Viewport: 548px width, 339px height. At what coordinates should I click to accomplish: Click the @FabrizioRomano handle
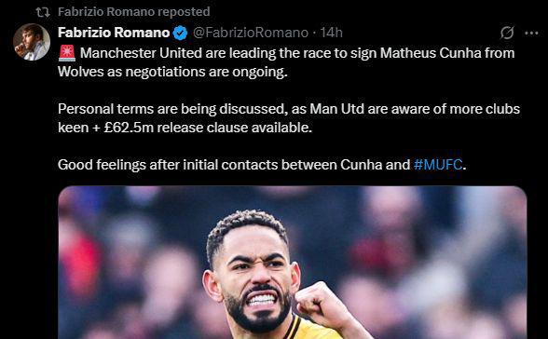[x=251, y=33]
